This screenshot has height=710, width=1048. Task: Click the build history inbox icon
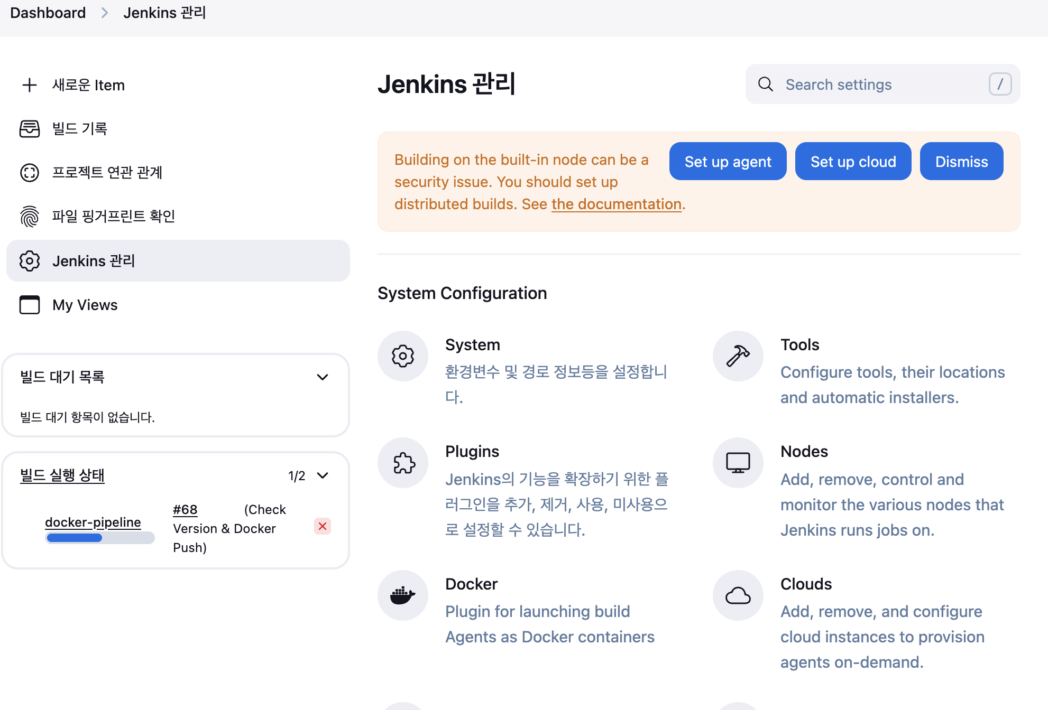(x=30, y=128)
